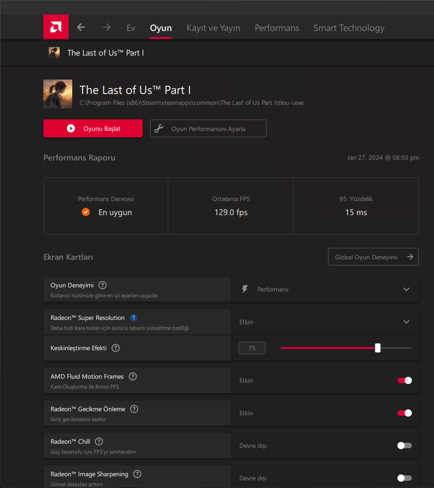Viewport: 434px width, 488px height.
Task: Click The Last of Us cover thumbnail
Action: [58, 94]
